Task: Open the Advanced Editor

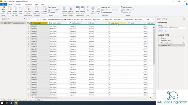Action: click(54, 10)
